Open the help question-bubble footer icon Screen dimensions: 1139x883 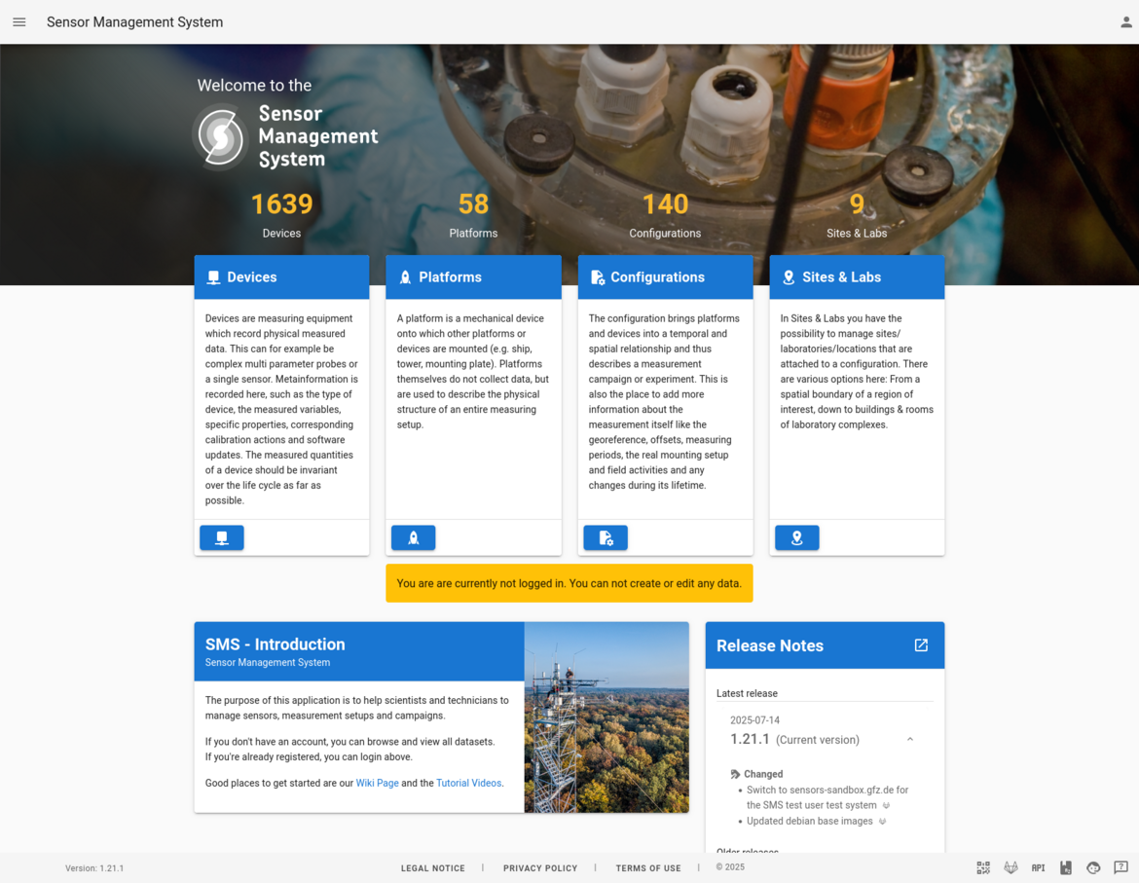(1121, 867)
